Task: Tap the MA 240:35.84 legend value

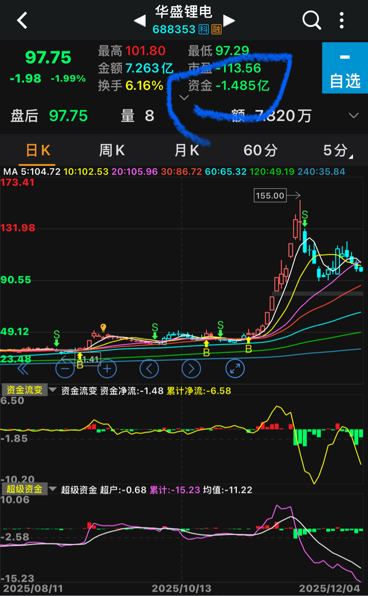Action: (x=321, y=171)
